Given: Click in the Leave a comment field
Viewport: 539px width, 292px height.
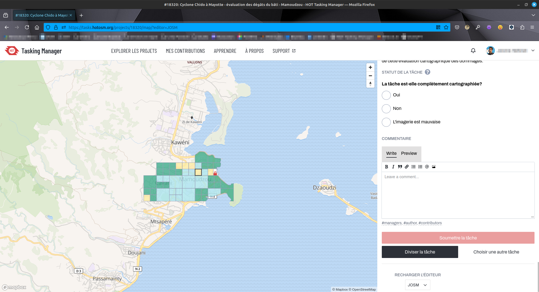Looking at the screenshot, I should coord(458,194).
